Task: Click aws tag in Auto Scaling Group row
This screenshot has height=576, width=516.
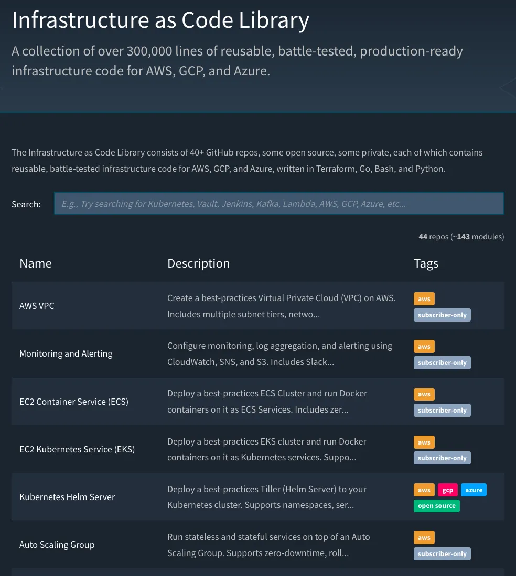Action: [424, 538]
